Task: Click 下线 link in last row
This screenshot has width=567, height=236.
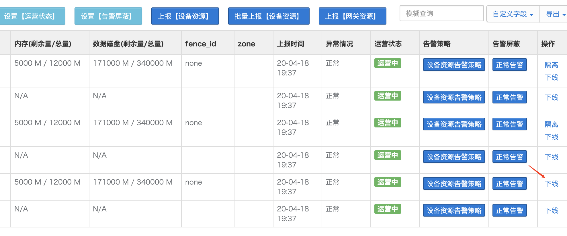Action: coord(551,211)
